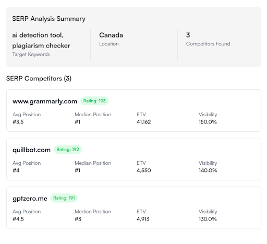Click the Competitors Found count 3
Image resolution: width=267 pixels, height=244 pixels.
point(188,35)
